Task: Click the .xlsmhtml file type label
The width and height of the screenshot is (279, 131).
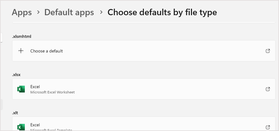Action: (21, 36)
